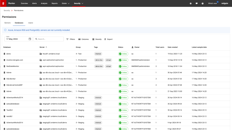Click the What's new link
Screen dimensions: 232x130
tap(212, 3)
